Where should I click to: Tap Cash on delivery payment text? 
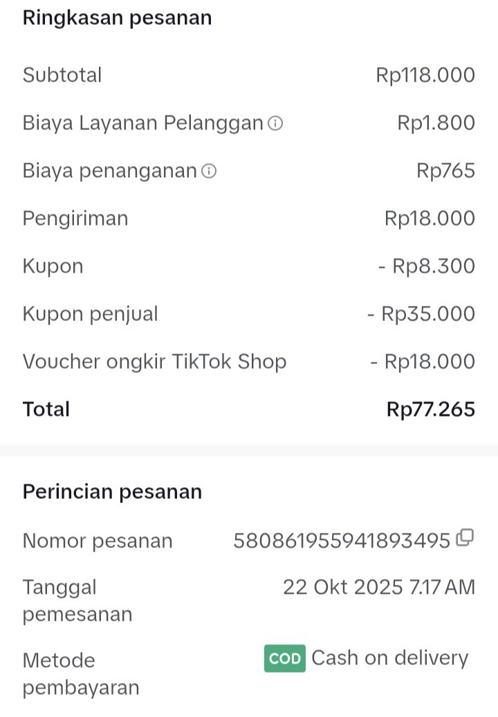point(389,657)
